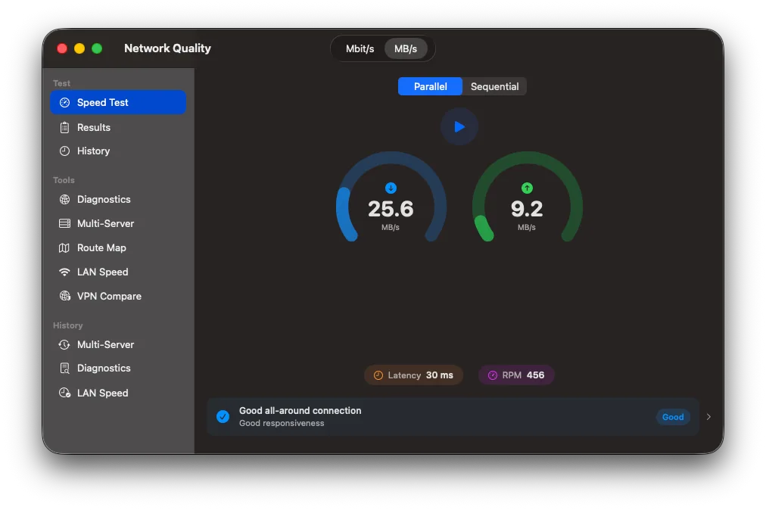Start the speed test with play button

[x=459, y=126]
